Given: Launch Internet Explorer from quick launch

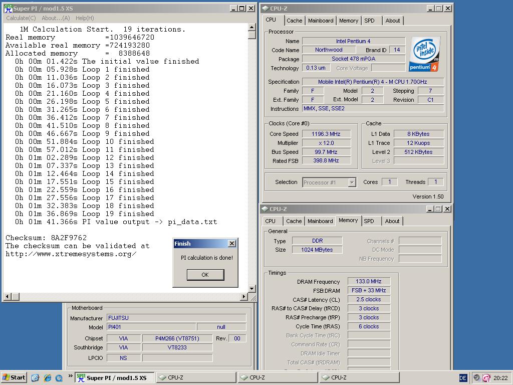Looking at the screenshot, I should (48, 378).
